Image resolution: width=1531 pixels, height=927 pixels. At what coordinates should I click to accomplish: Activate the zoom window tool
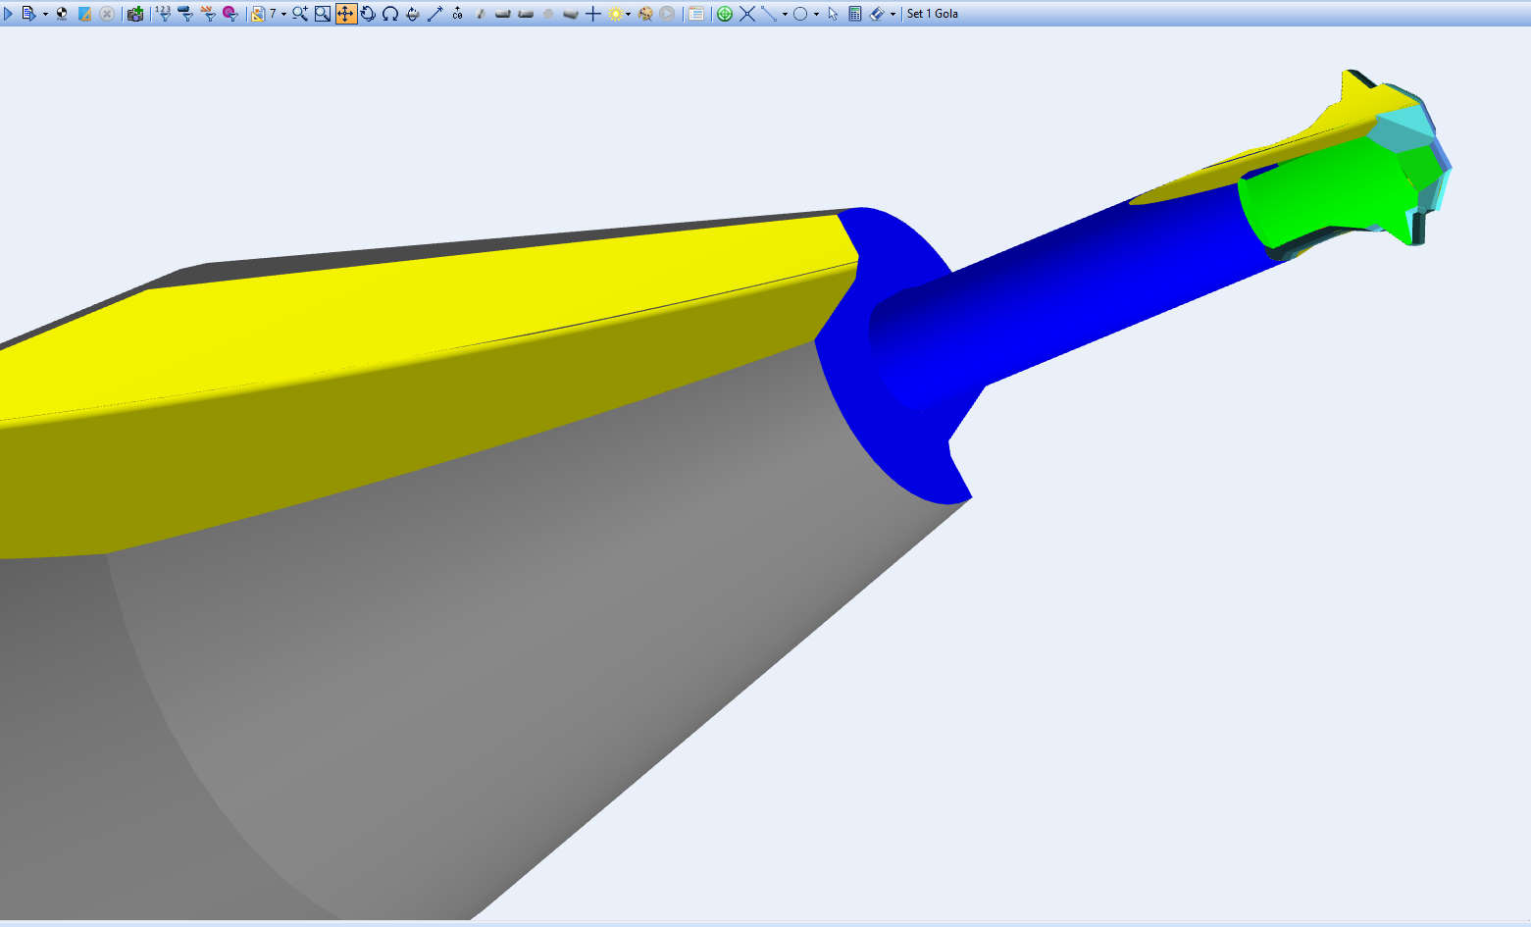click(x=323, y=14)
